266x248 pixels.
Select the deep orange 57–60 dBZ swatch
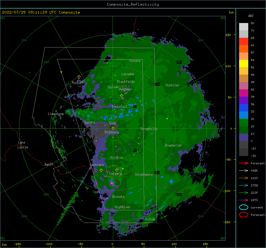244,49
